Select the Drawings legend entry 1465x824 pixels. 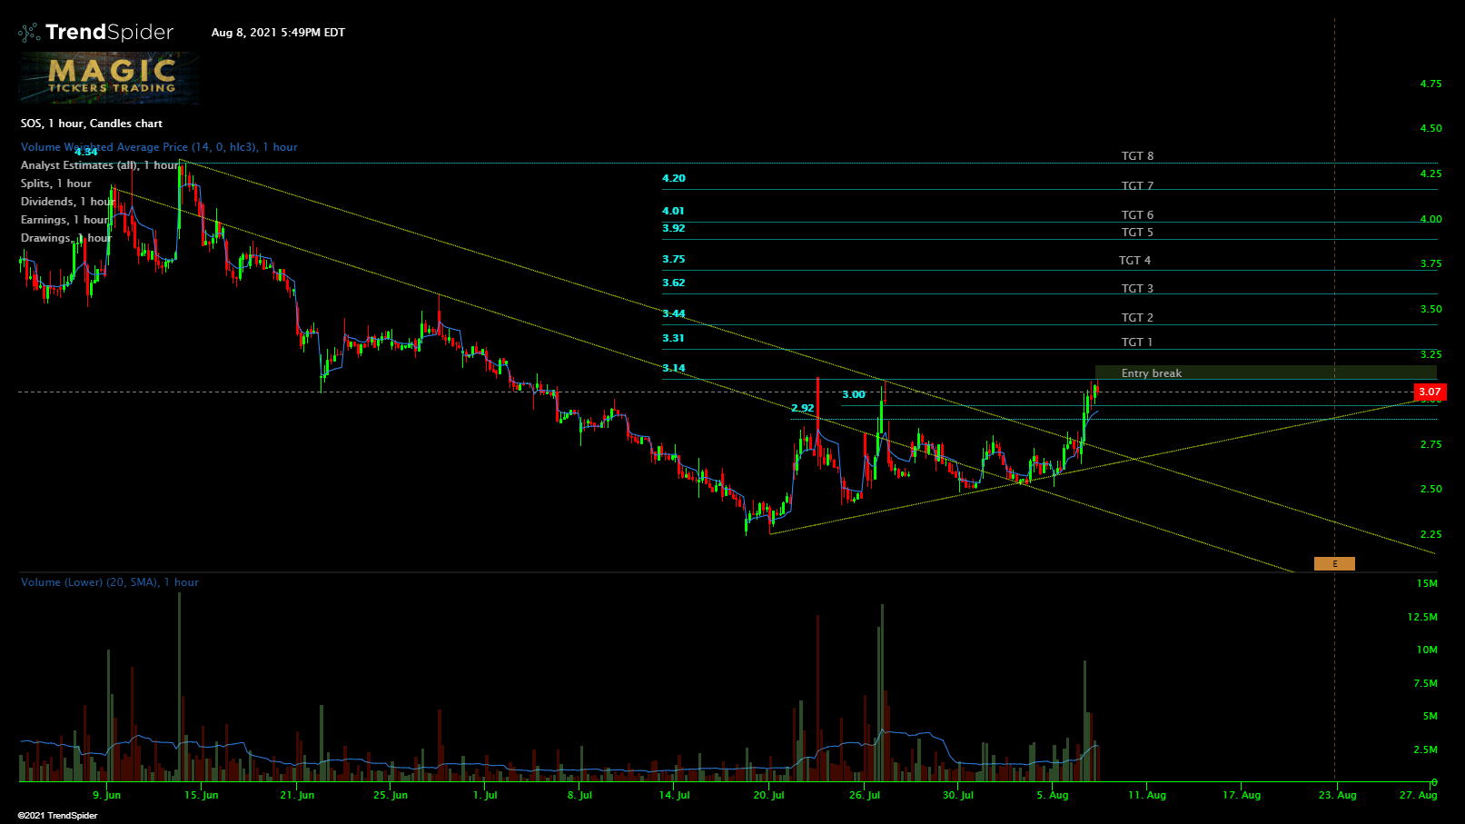click(x=65, y=238)
